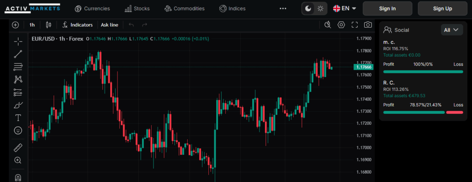Open the EN language dropdown

tap(345, 8)
